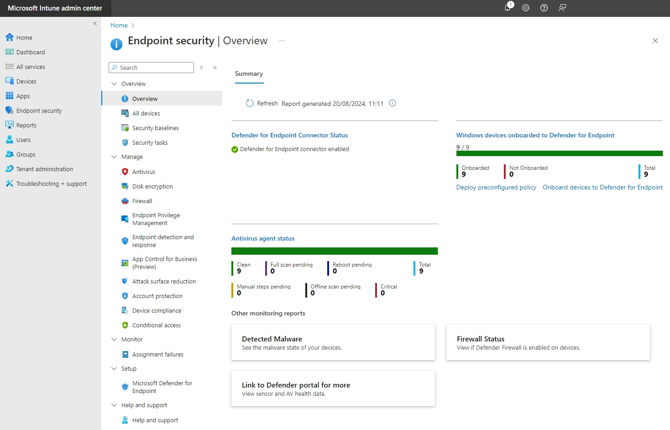Click the Security baselines icon

pos(125,128)
